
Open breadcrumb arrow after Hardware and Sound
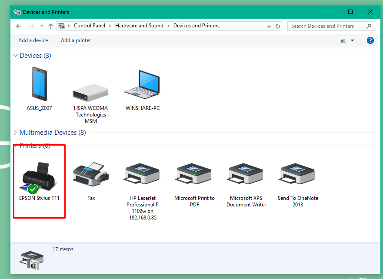point(168,26)
